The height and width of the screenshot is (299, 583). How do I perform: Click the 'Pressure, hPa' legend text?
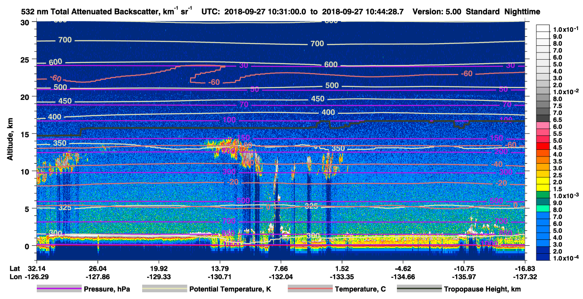(x=107, y=290)
